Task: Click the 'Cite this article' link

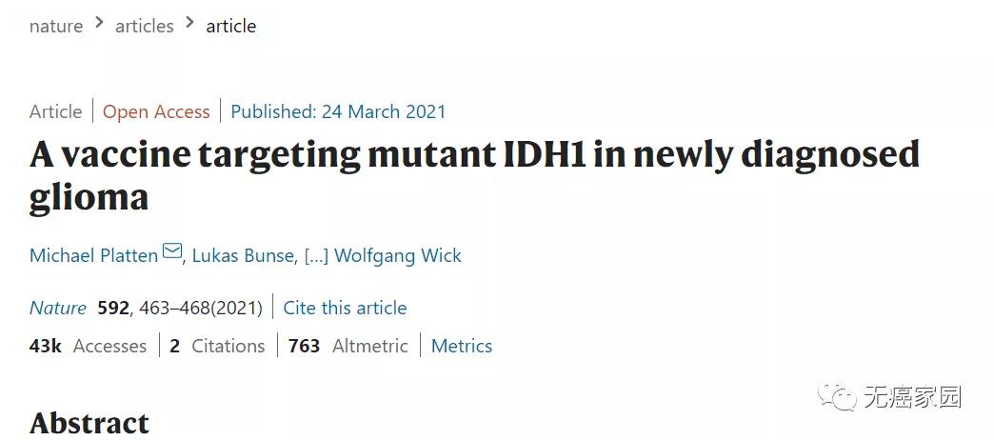Action: point(345,308)
